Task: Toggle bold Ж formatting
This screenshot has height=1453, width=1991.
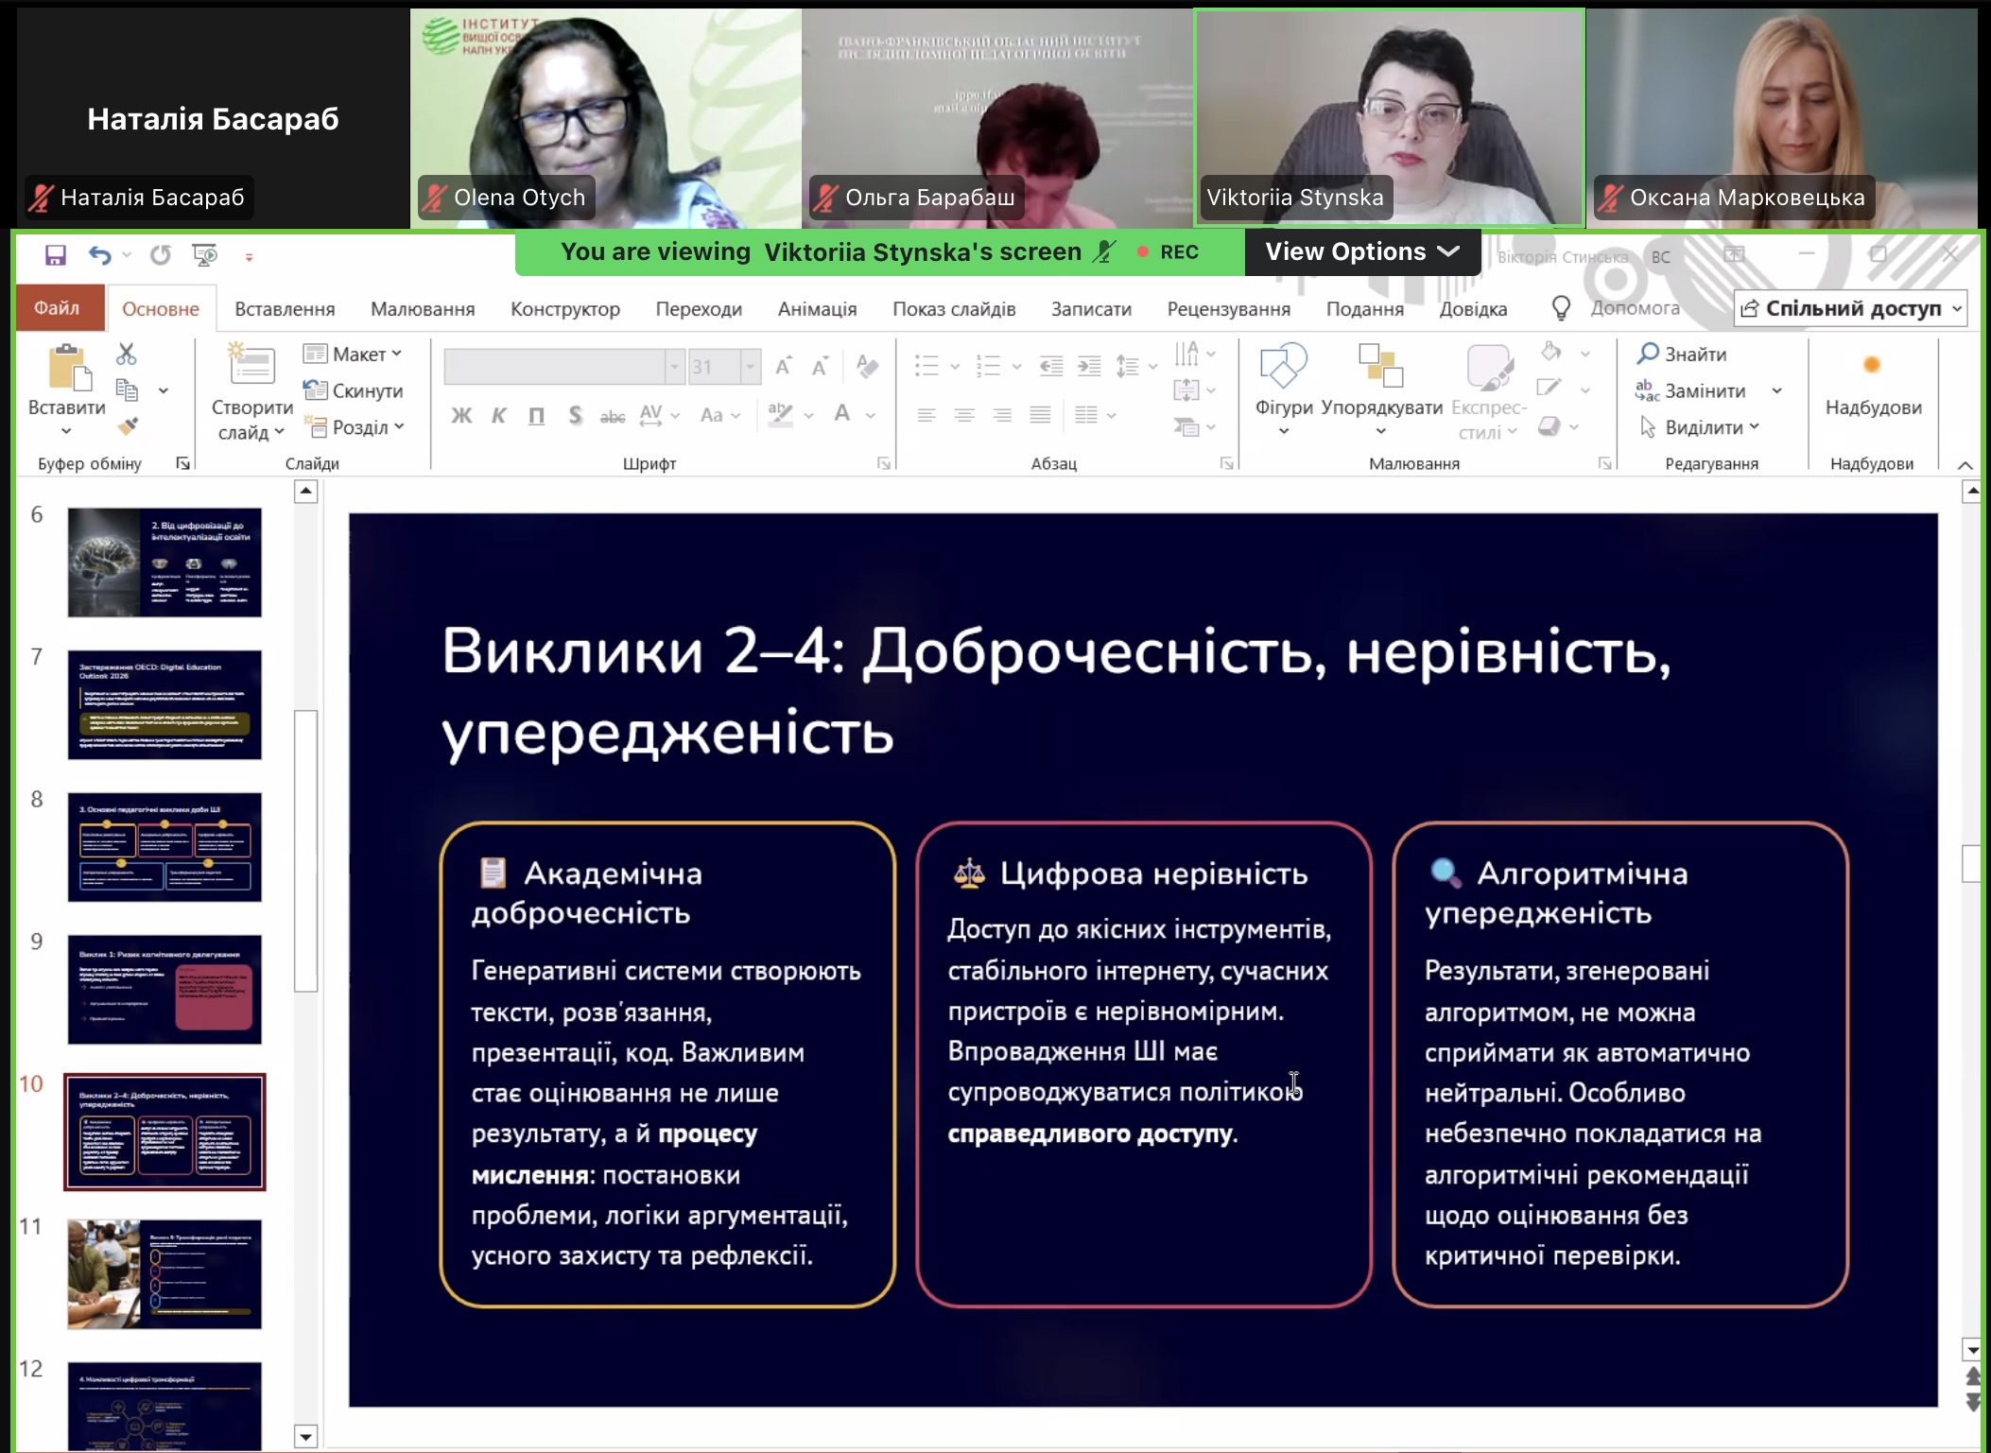Action: point(461,415)
